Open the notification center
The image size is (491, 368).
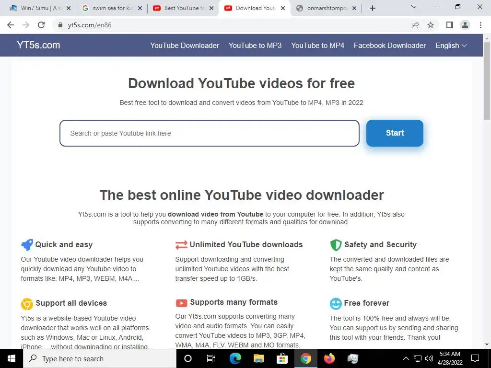(x=475, y=358)
